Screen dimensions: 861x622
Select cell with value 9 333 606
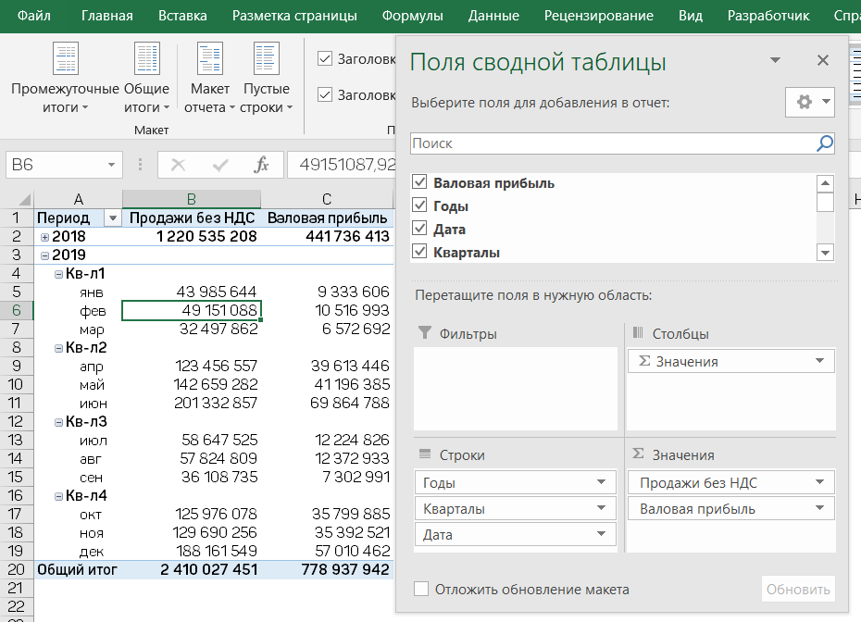(327, 292)
